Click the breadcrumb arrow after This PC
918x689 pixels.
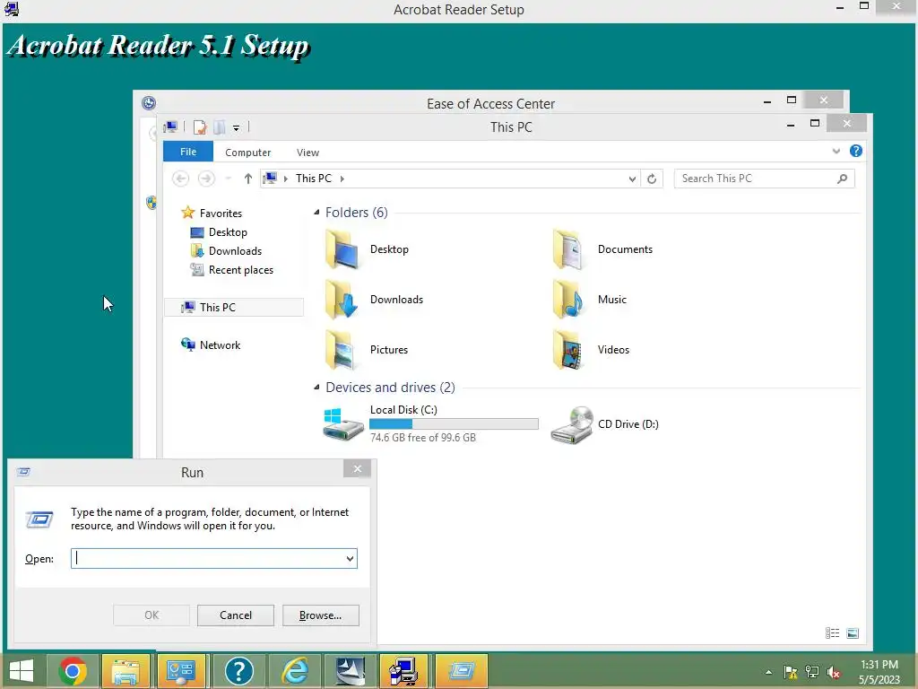click(x=342, y=179)
